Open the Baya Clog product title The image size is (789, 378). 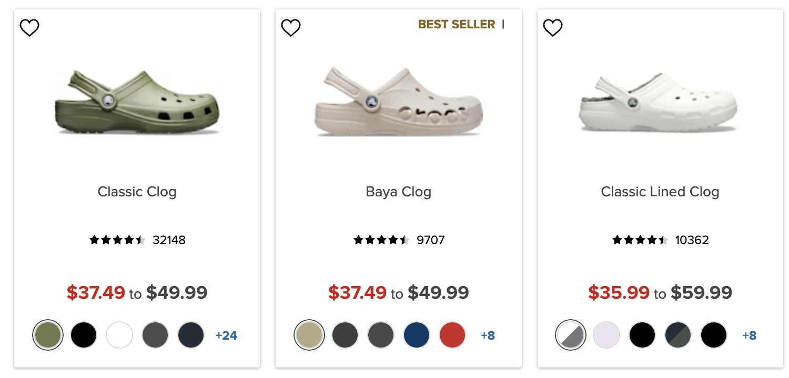click(398, 192)
